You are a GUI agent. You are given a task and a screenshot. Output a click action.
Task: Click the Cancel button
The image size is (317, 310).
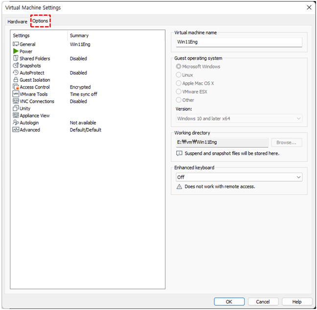coord(263,302)
